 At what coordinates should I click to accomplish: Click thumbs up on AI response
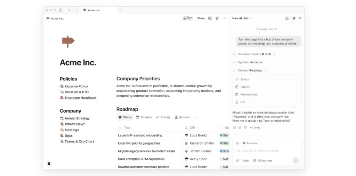click(240, 127)
